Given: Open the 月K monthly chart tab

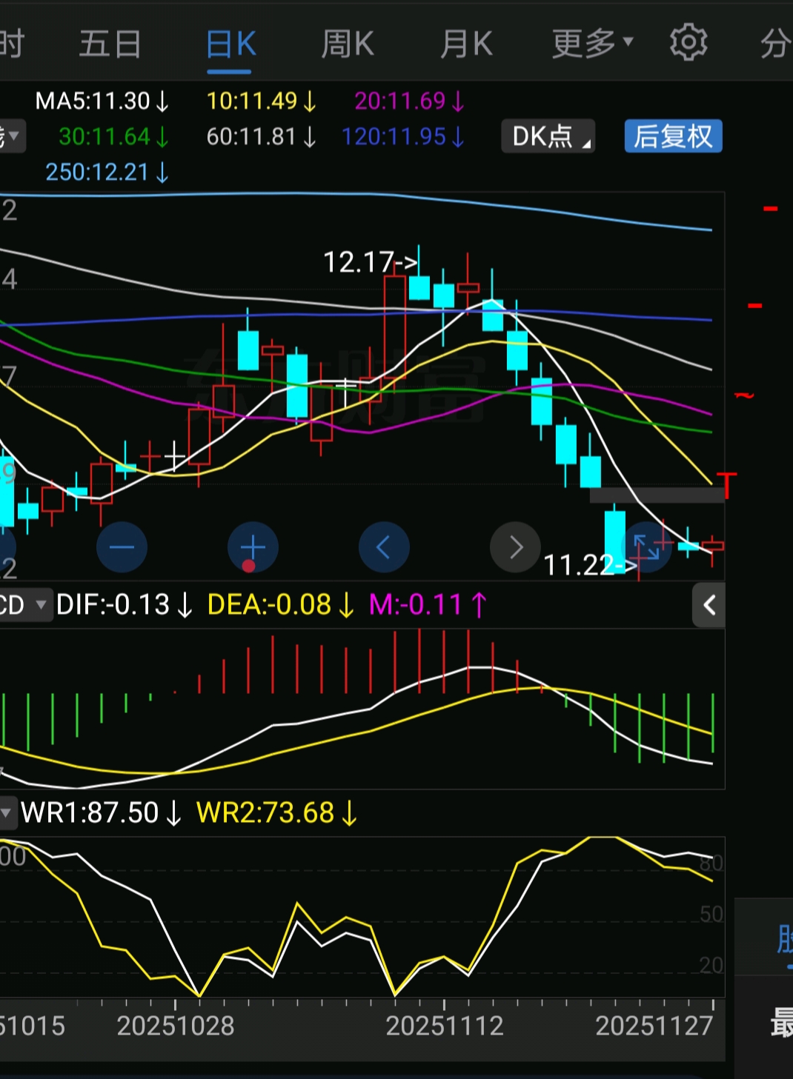Looking at the screenshot, I should (x=466, y=44).
